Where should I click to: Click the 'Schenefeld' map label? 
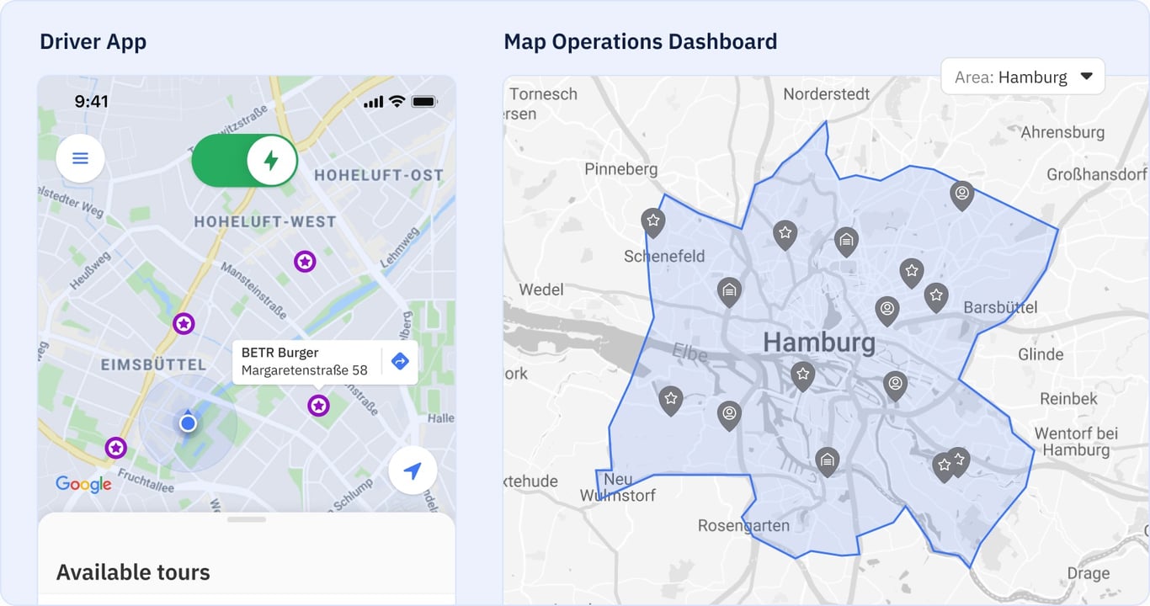pyautogui.click(x=664, y=256)
